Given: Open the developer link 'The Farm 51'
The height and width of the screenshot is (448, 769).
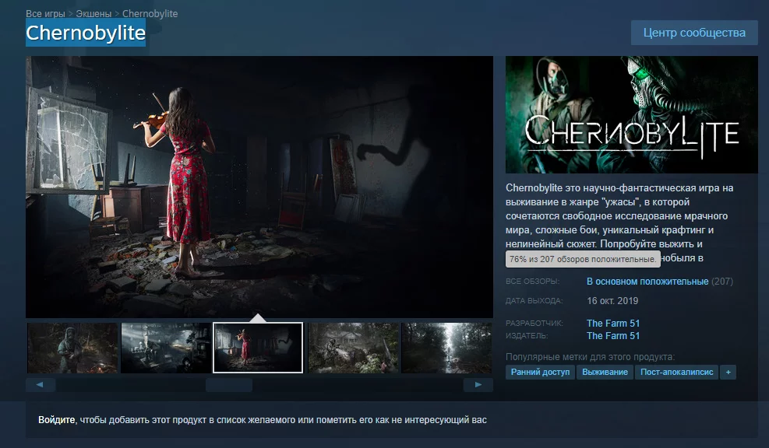Looking at the screenshot, I should 613,323.
